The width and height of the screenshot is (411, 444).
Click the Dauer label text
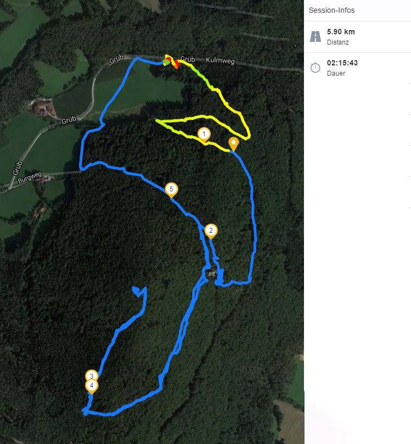(336, 73)
